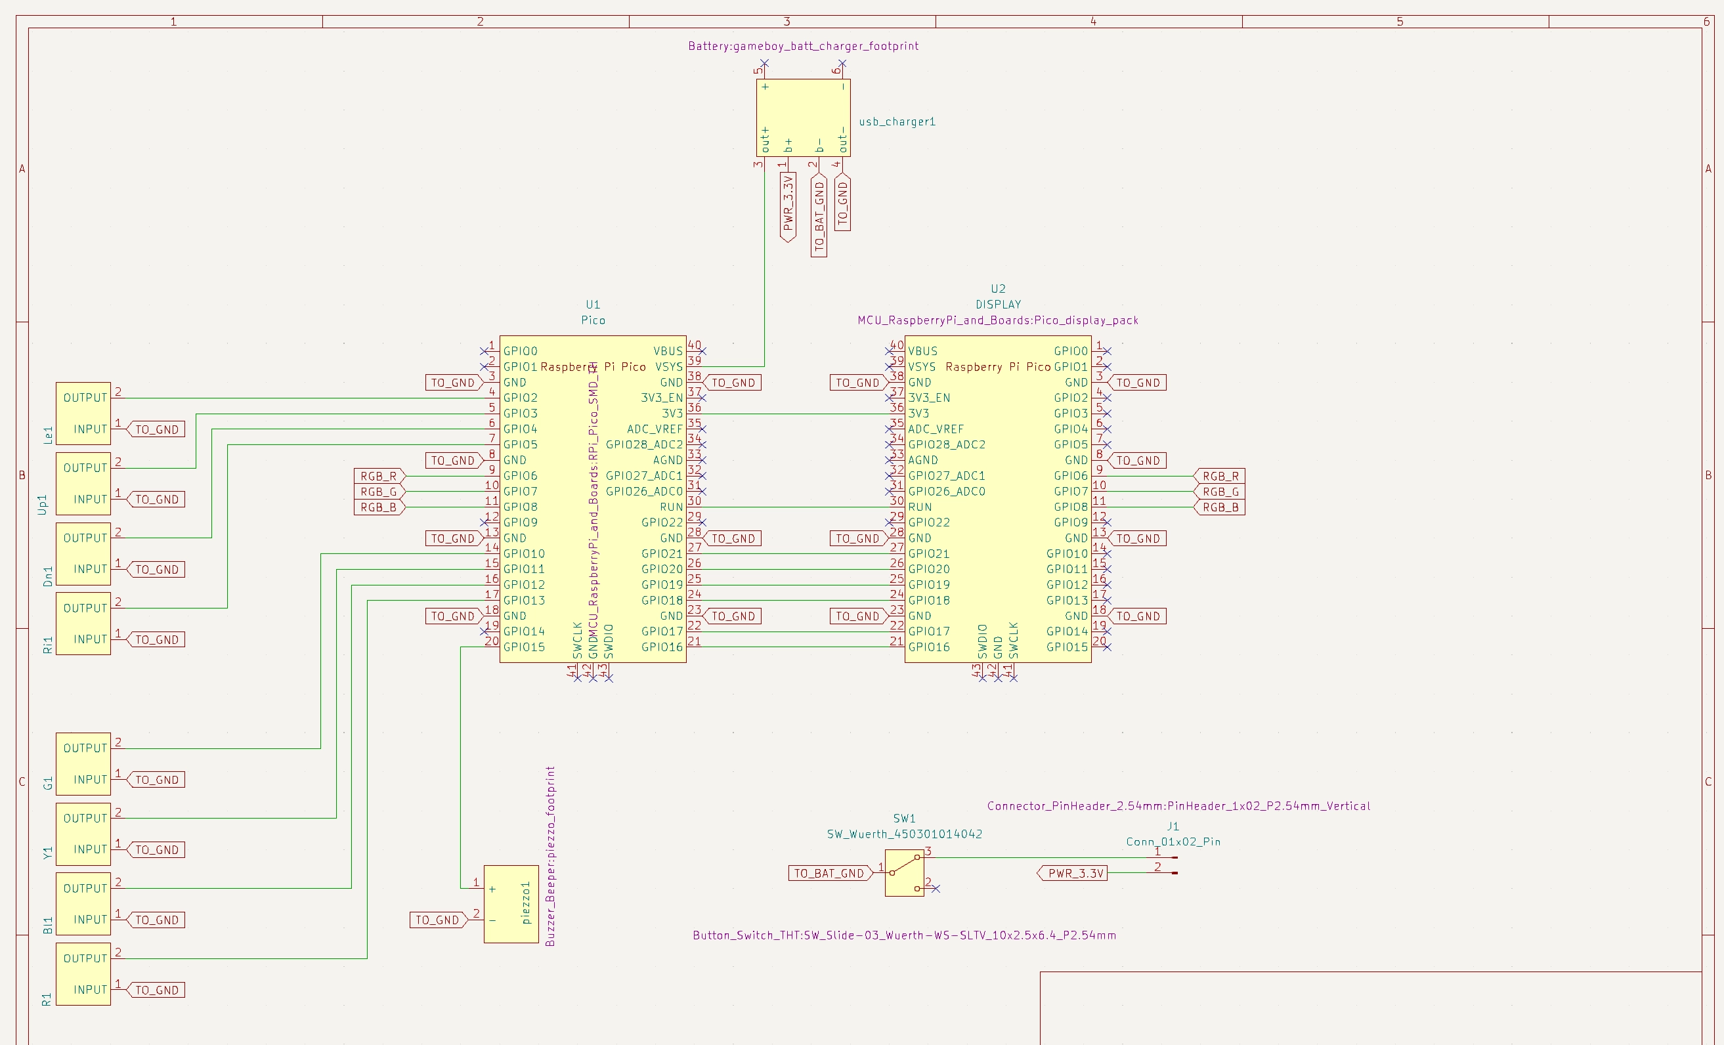Screen dimensions: 1724x1045
Task: Click the TO_GND label on U1 pin 18
Action: tap(454, 616)
